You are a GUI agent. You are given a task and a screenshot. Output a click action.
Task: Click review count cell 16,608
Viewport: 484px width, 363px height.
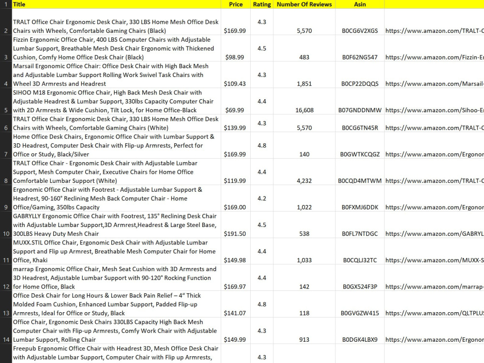304,101
